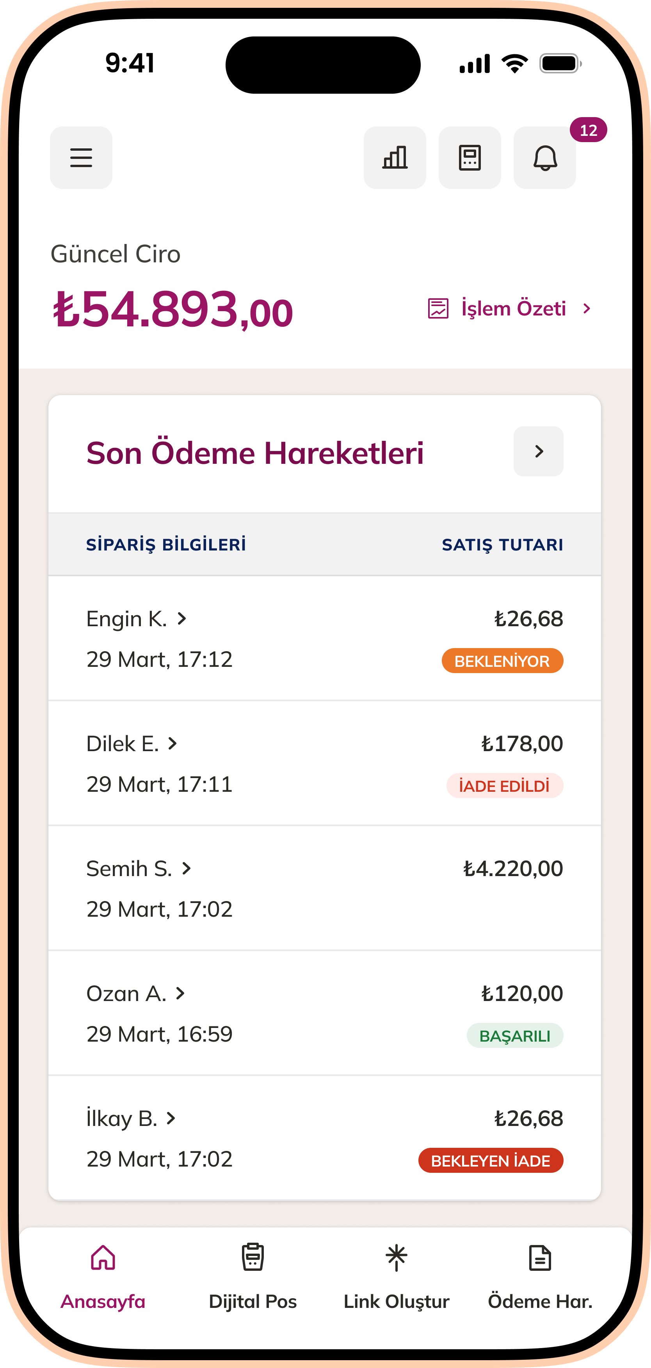651x1368 pixels.
Task: Tap the BEKLENİYOR status badge
Action: coord(502,661)
